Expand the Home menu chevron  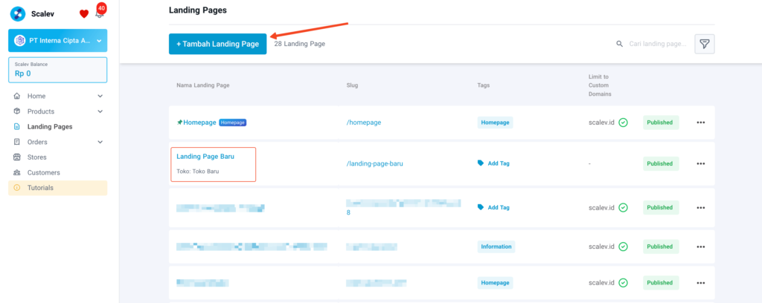pos(100,96)
